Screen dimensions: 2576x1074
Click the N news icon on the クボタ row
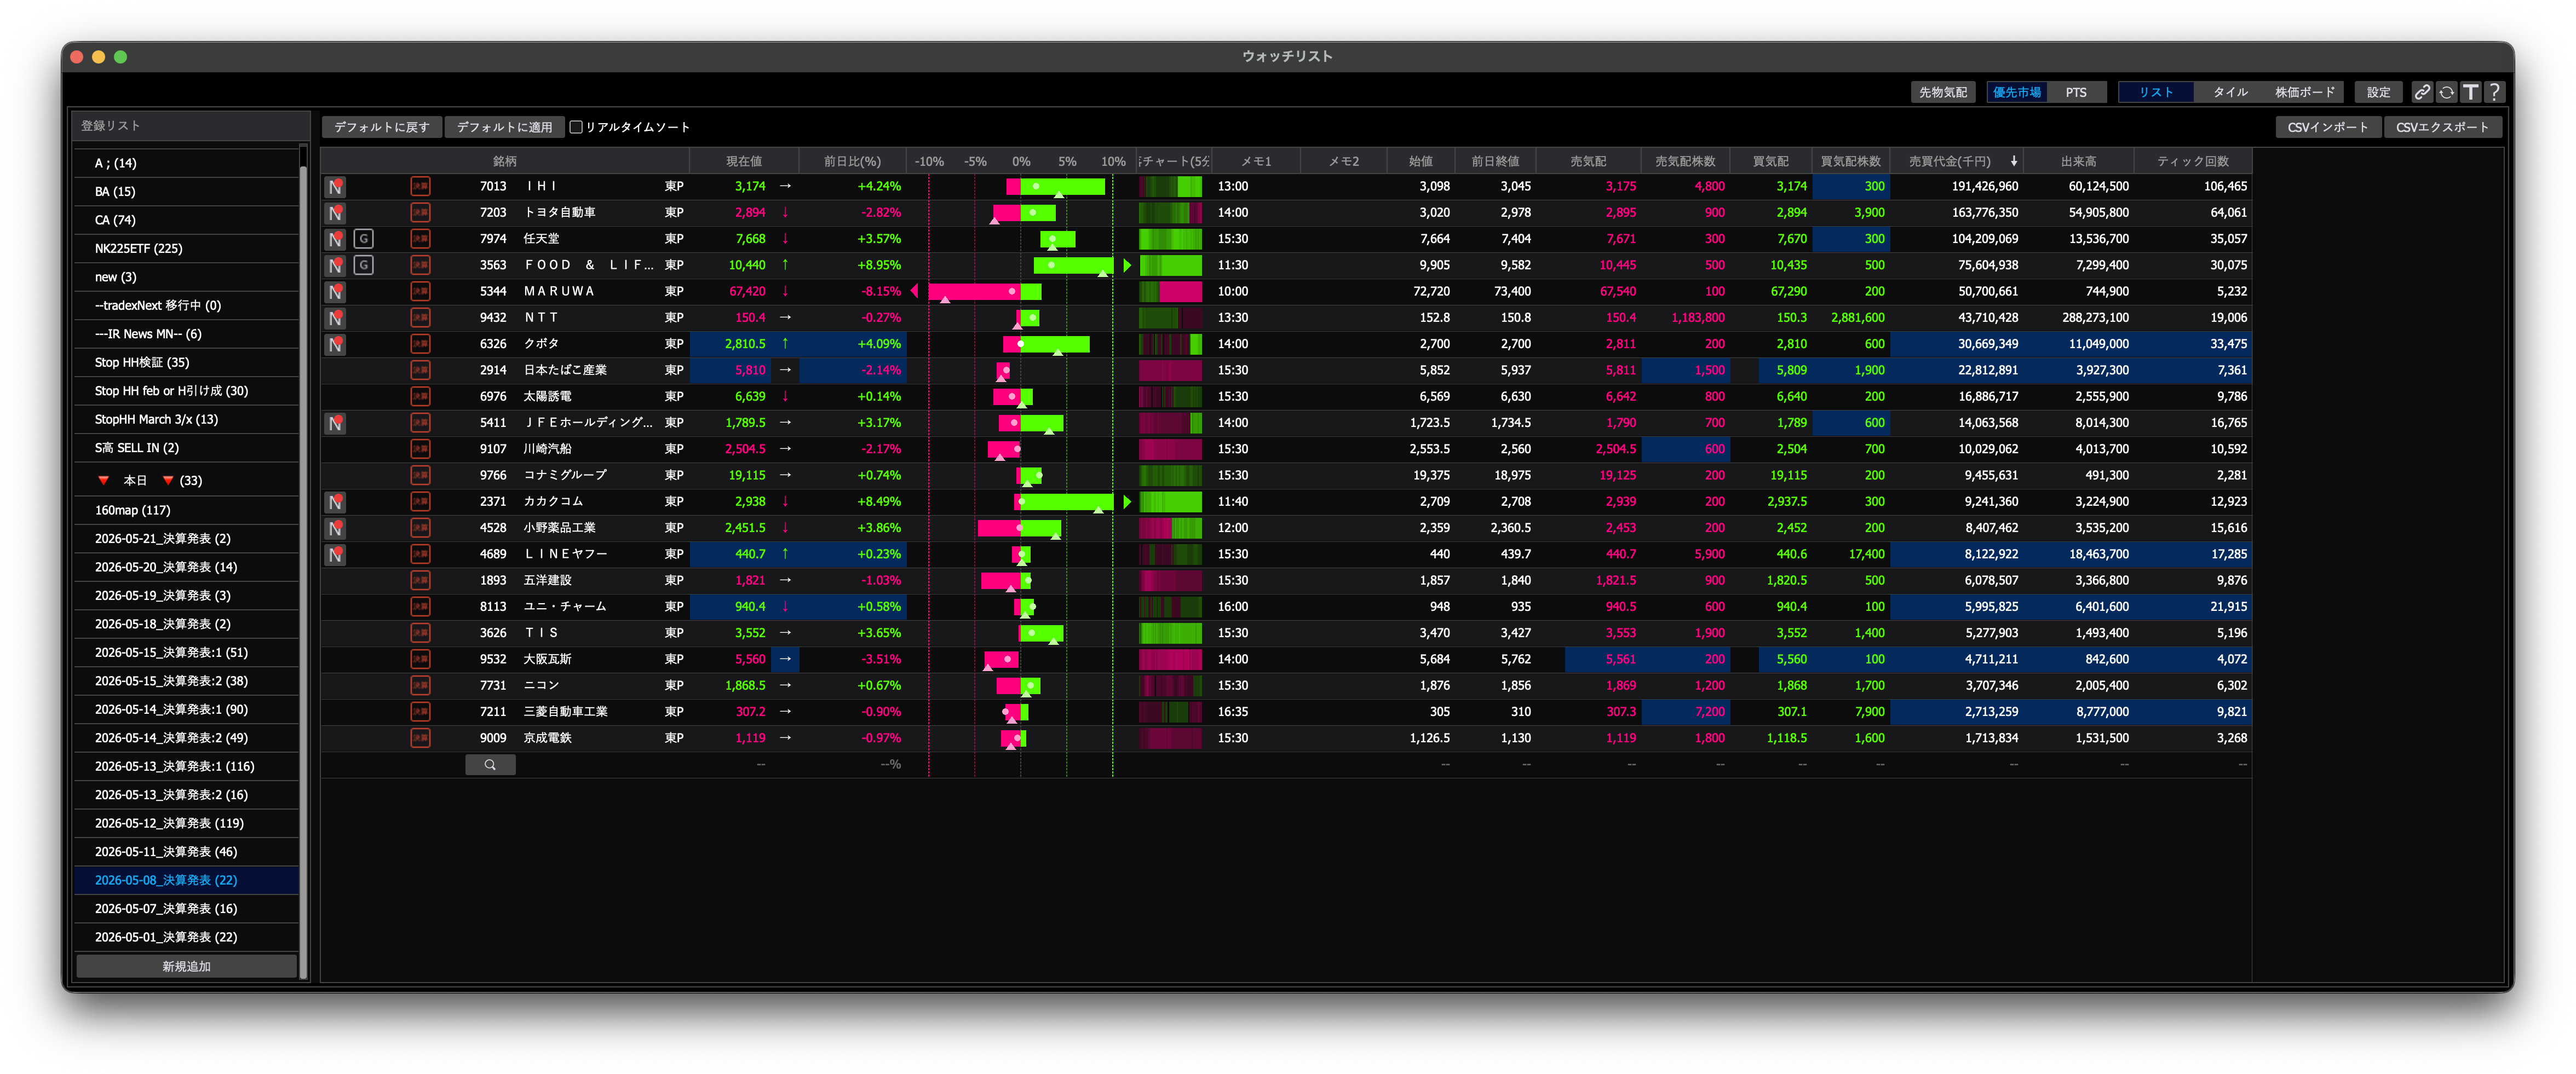click(336, 344)
